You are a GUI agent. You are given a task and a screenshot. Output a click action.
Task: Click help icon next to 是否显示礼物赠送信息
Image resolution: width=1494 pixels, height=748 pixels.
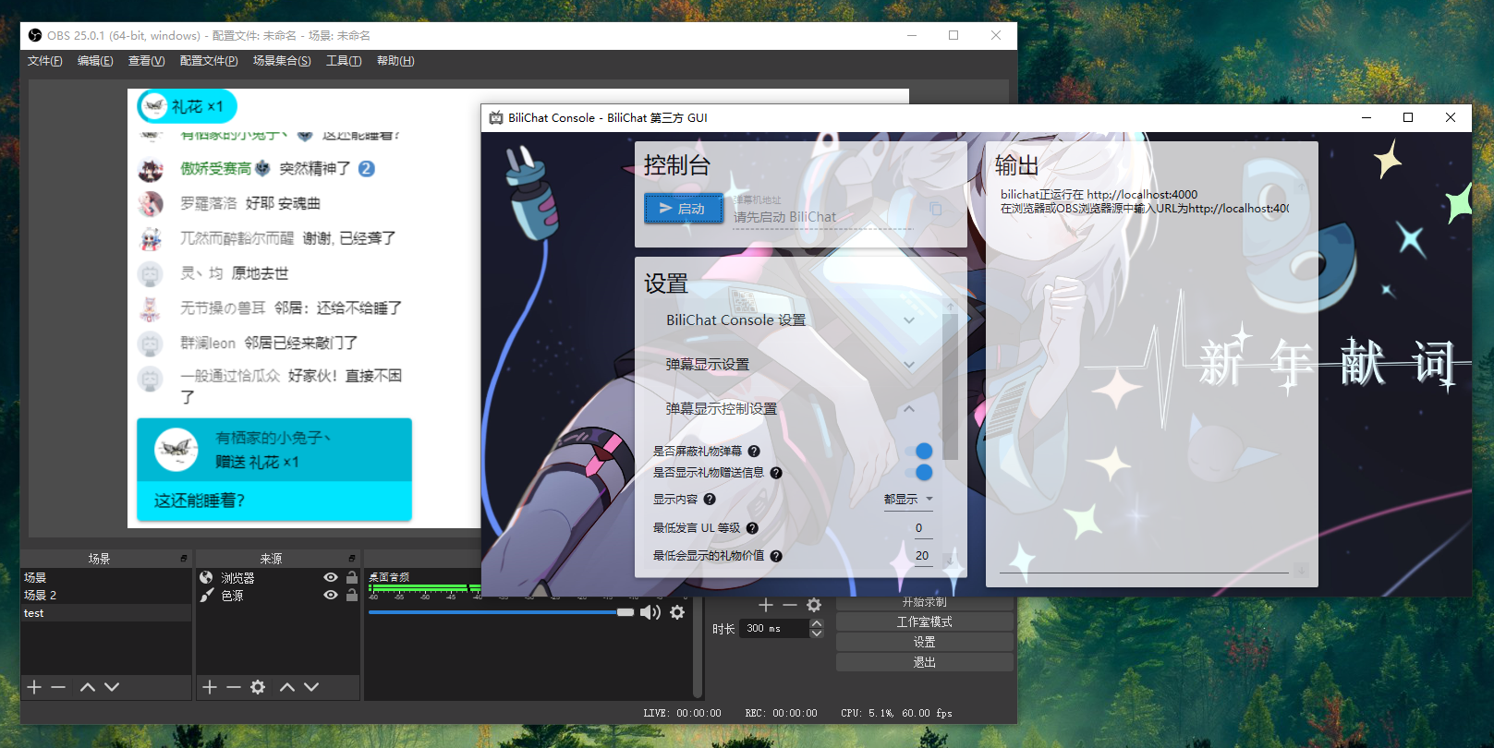pos(776,473)
